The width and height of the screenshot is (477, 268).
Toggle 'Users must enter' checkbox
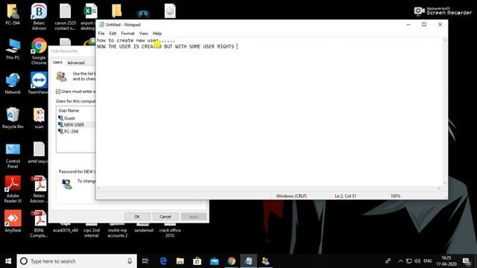(x=58, y=92)
